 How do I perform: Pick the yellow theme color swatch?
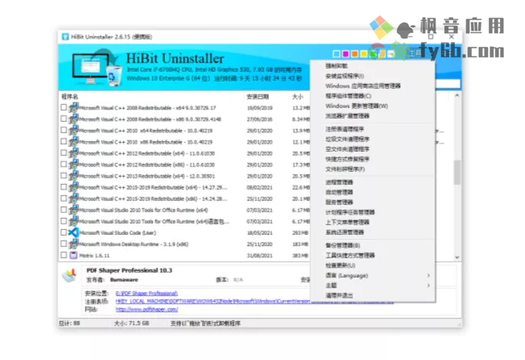click(x=363, y=54)
